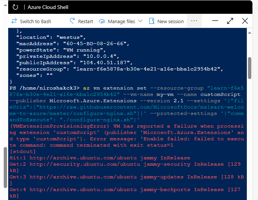Click the Get:4 jammy-backports line
The width and height of the screenshot is (258, 200).
pos(125,193)
